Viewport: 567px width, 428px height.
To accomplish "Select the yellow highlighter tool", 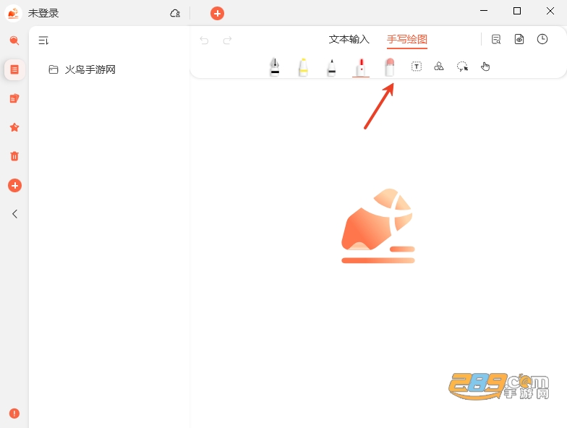I will click(304, 67).
